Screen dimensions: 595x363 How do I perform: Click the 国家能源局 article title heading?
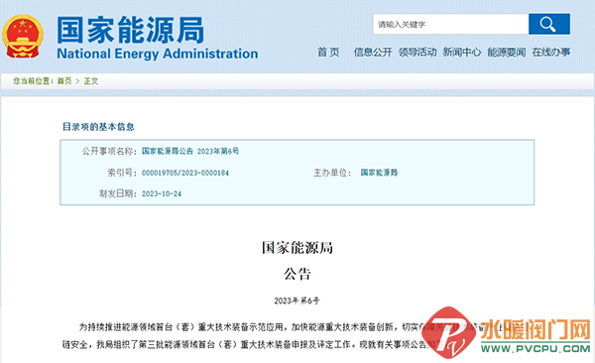click(x=297, y=248)
